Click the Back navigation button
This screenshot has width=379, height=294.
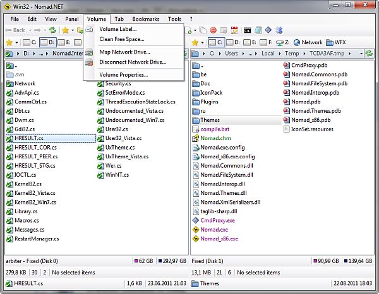click(x=15, y=30)
